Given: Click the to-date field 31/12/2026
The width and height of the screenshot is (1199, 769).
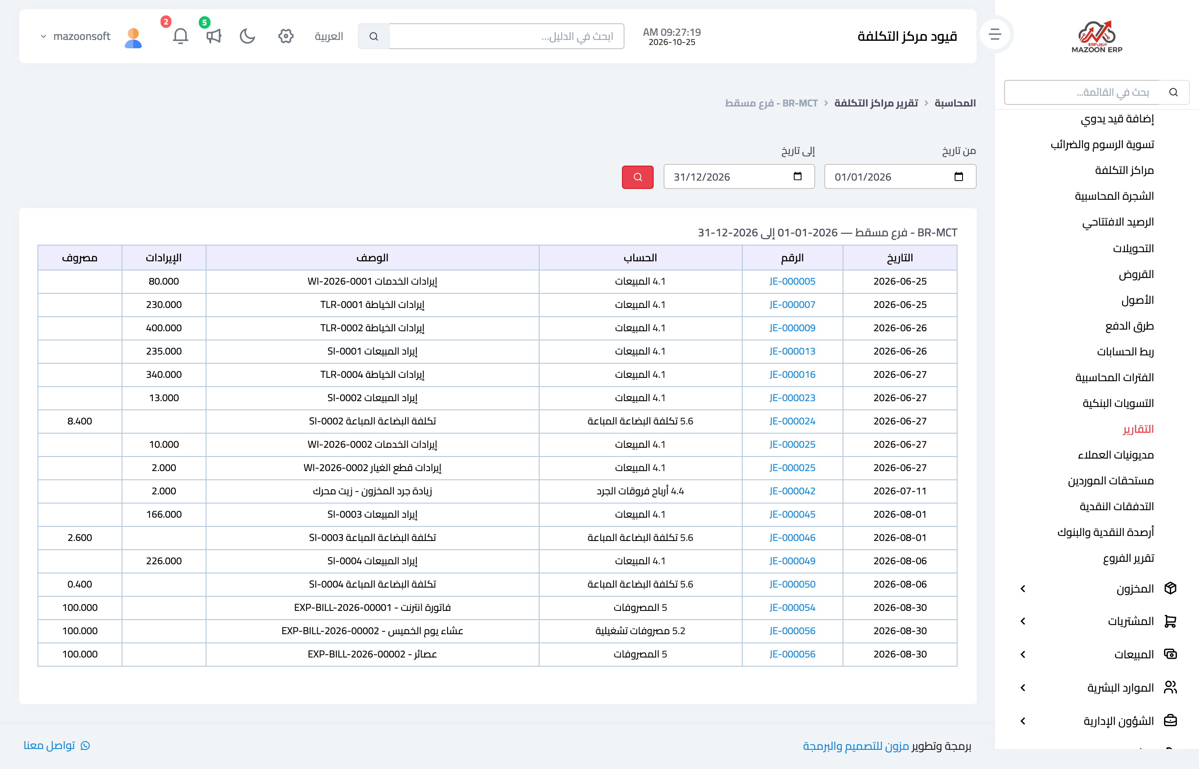Looking at the screenshot, I should tap(739, 177).
